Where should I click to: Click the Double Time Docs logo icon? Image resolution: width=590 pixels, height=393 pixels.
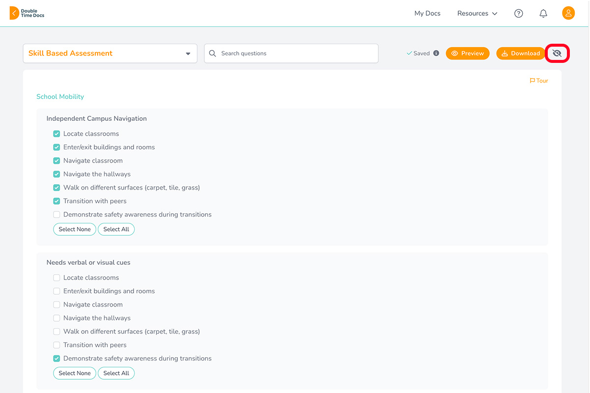[x=13, y=13]
